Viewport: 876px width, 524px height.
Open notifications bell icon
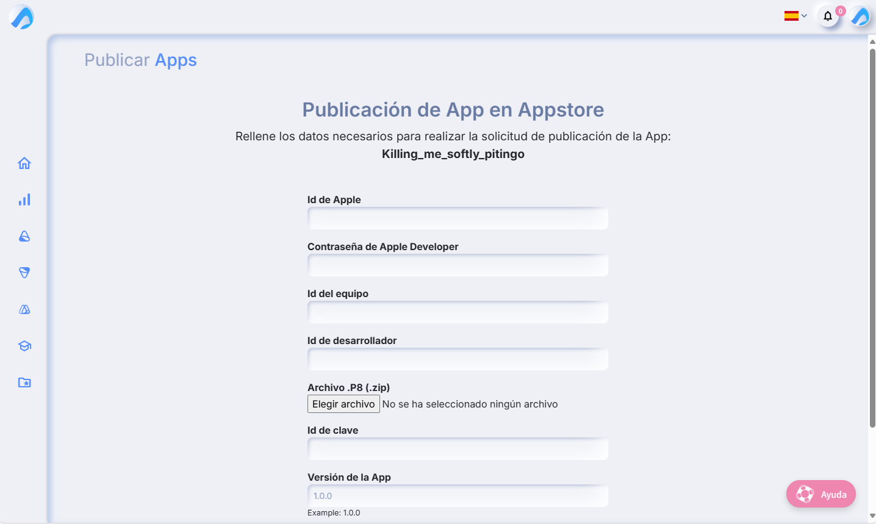(x=828, y=16)
